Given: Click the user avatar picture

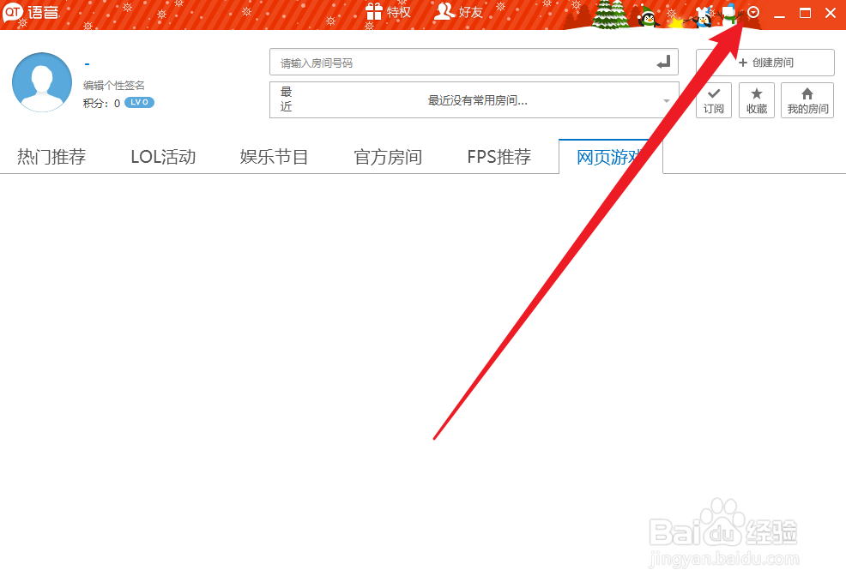Looking at the screenshot, I should pos(41,82).
